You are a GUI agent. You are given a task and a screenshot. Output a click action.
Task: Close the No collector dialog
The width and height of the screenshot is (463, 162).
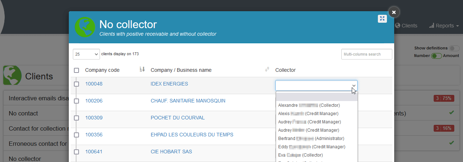click(394, 12)
